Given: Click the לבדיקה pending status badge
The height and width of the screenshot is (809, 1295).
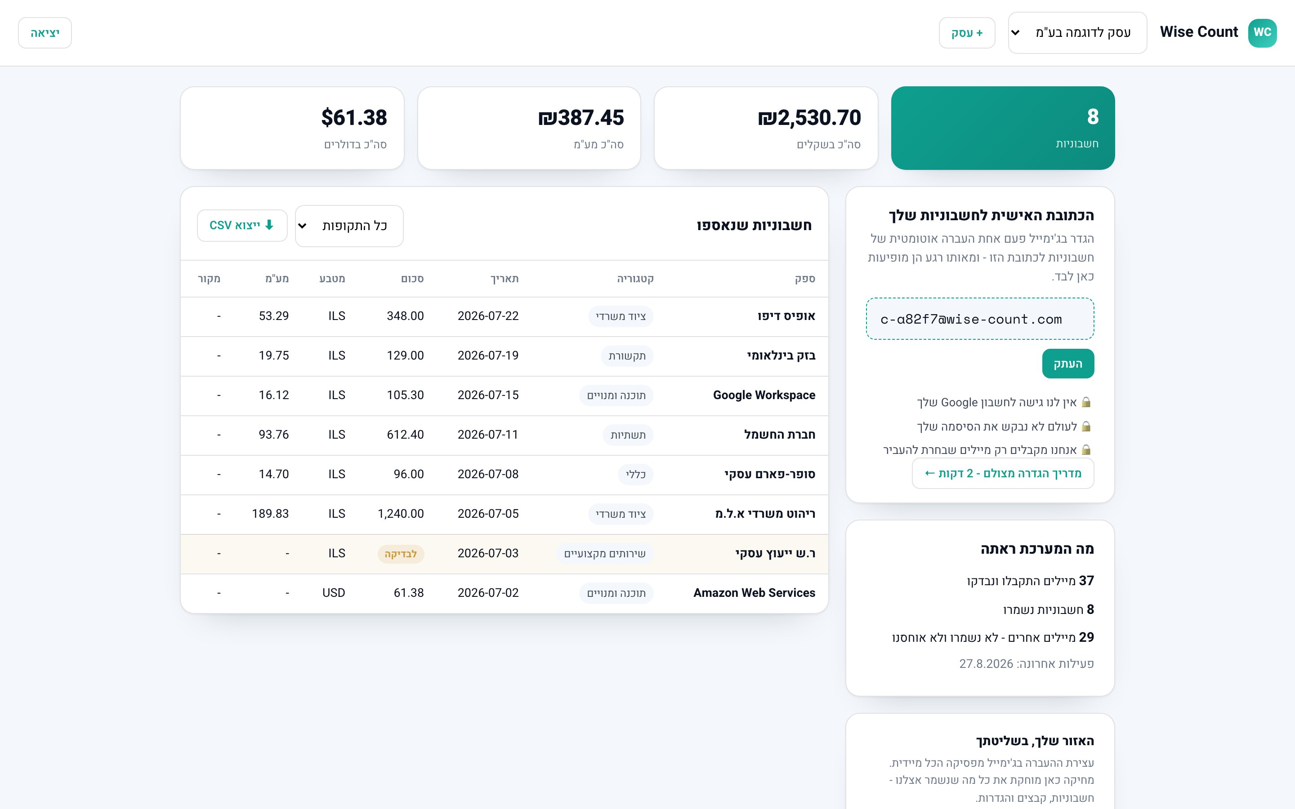Looking at the screenshot, I should pyautogui.click(x=401, y=554).
